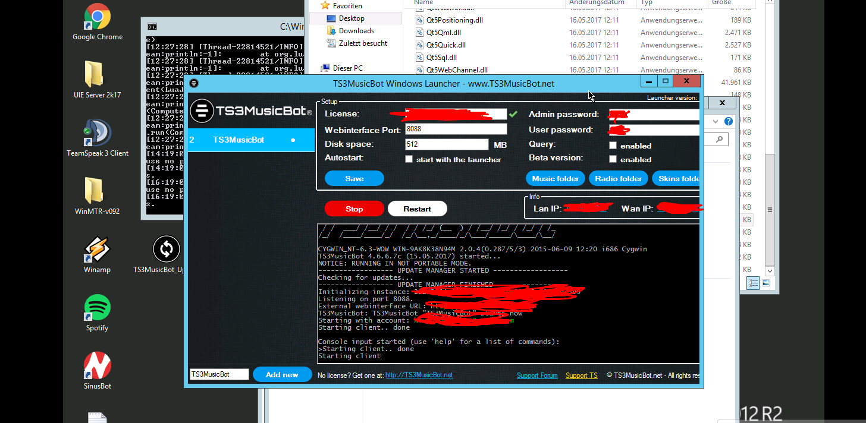Screen dimensions: 866x423
Task: Click the search magnifier in background window
Action: pyautogui.click(x=720, y=139)
